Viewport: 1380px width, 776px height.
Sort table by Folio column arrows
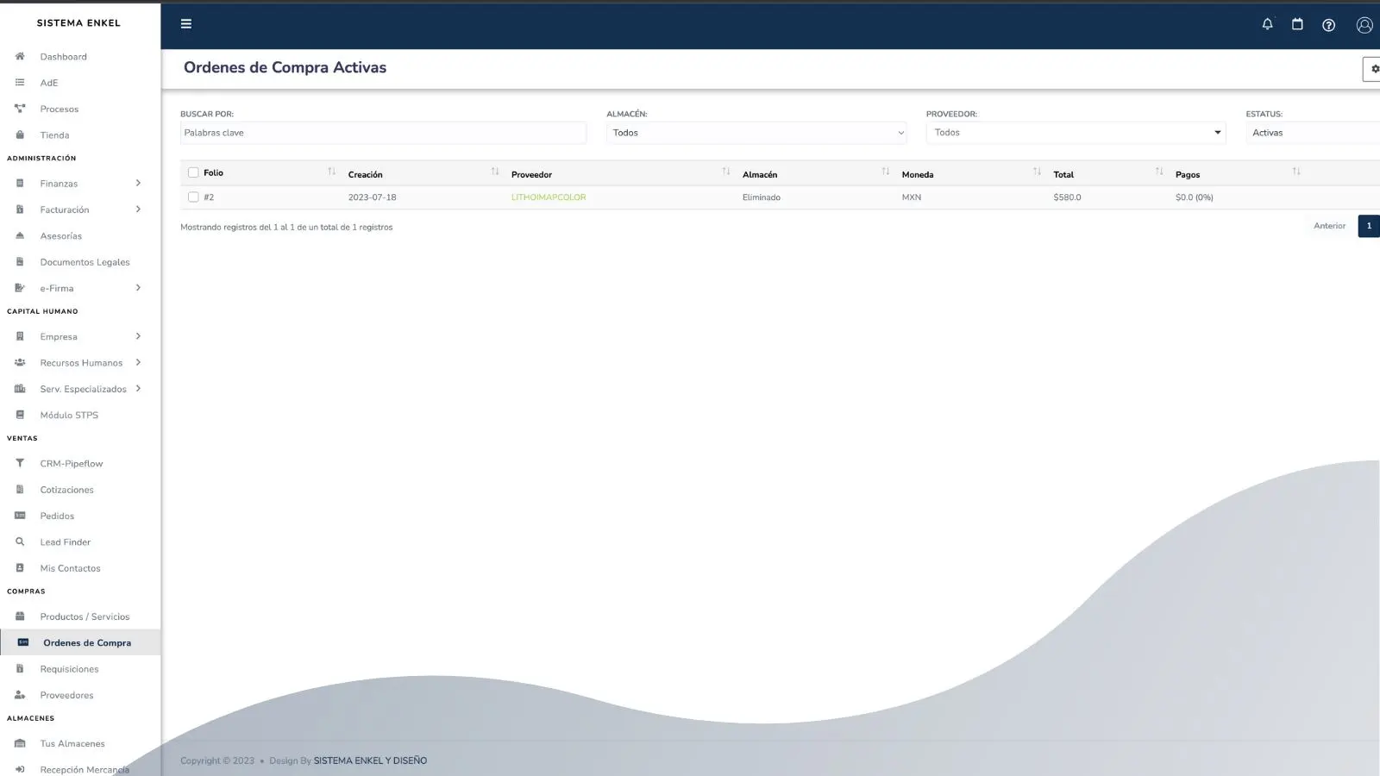[331, 172]
